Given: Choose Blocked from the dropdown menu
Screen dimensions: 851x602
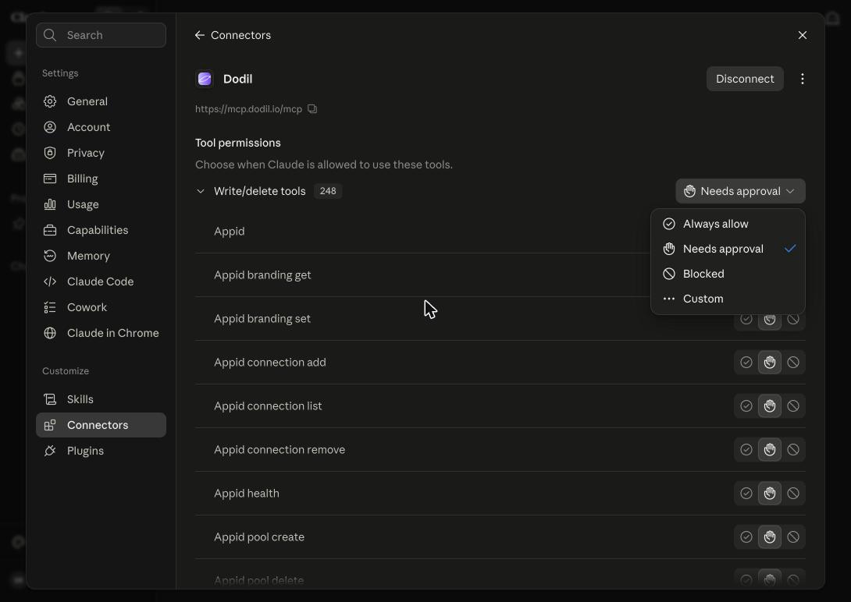Looking at the screenshot, I should click(x=728, y=274).
